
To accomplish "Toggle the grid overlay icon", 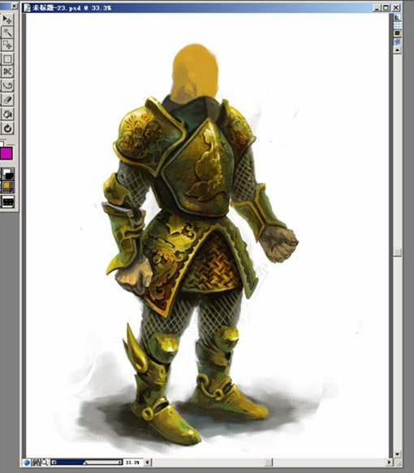I will 398,25.
